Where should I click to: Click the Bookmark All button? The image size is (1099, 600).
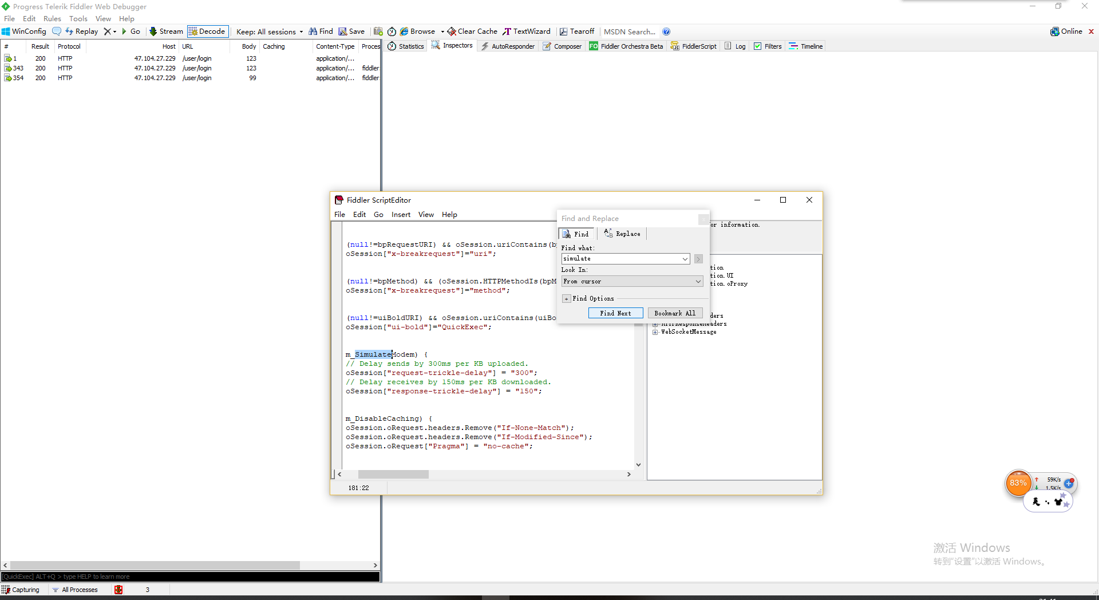[x=675, y=313]
